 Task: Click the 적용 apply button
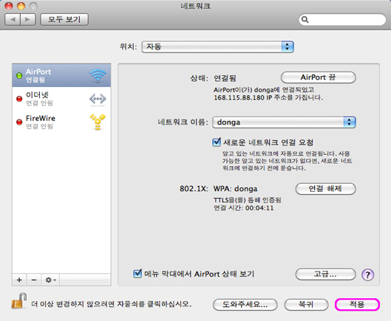[357, 304]
